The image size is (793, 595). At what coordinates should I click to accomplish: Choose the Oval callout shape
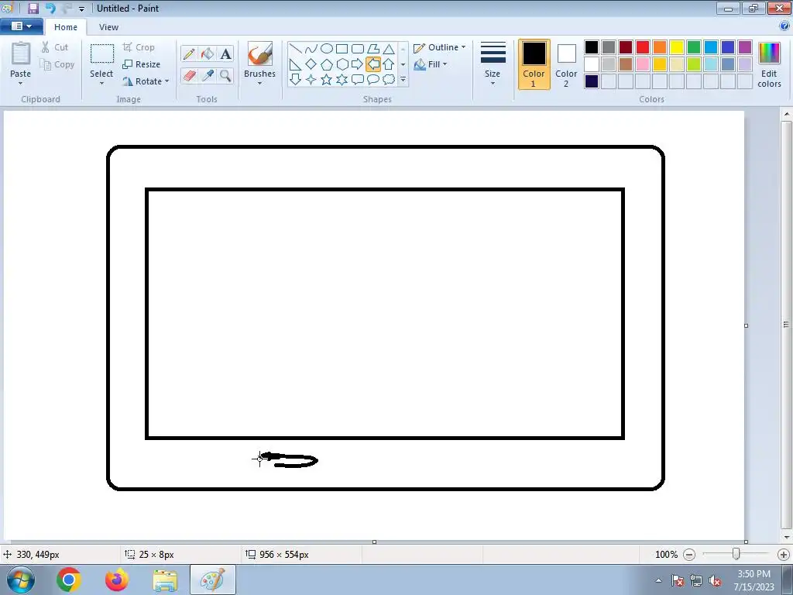pos(373,80)
